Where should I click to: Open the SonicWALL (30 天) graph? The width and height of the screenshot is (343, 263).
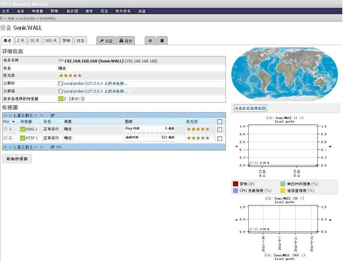click(x=284, y=224)
